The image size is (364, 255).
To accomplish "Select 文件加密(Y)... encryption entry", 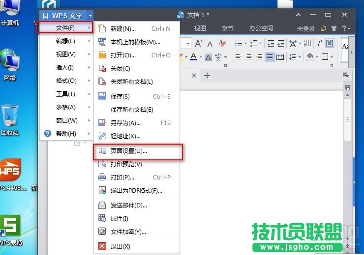I will point(137,231).
